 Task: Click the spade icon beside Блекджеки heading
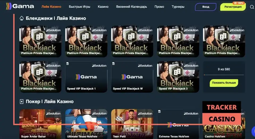pyautogui.click(x=22, y=18)
